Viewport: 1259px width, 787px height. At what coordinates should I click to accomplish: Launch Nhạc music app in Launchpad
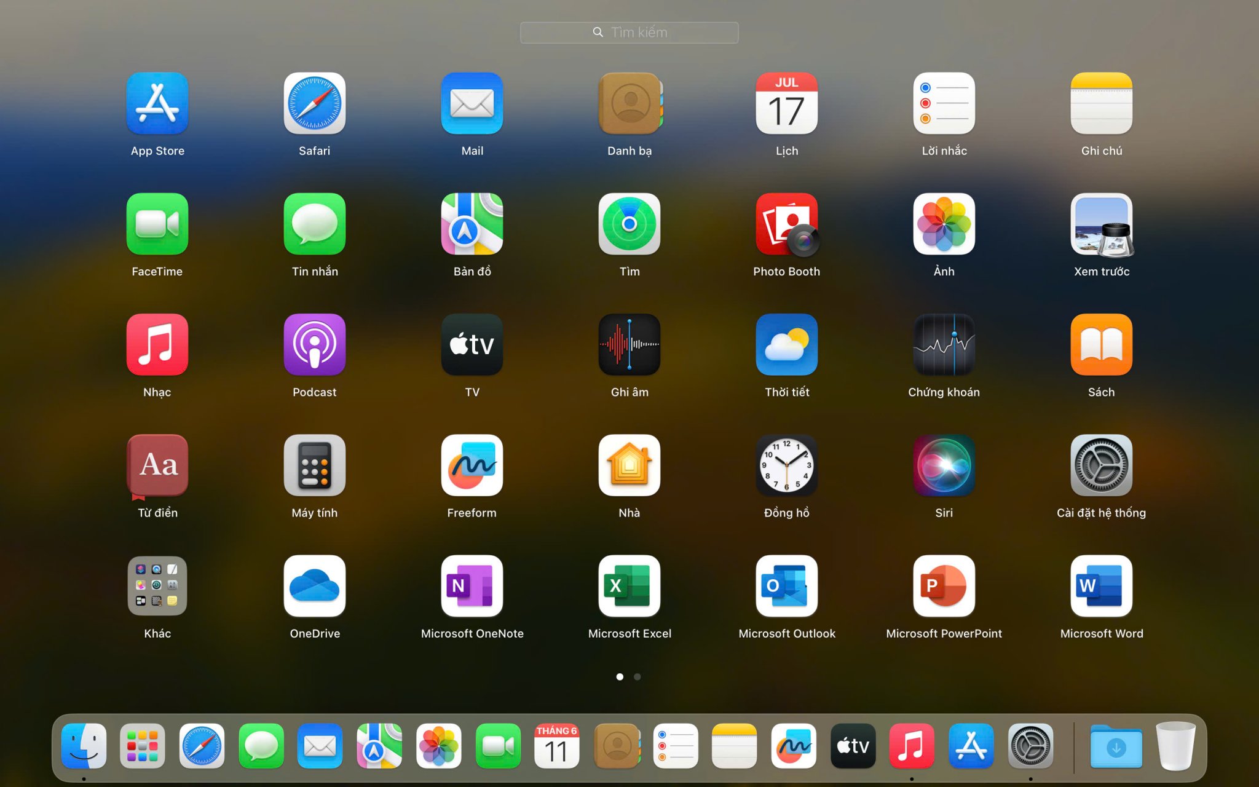click(x=157, y=344)
